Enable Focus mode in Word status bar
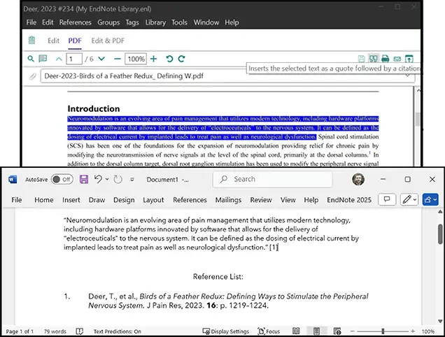This screenshot has width=445, height=337. tap(269, 331)
